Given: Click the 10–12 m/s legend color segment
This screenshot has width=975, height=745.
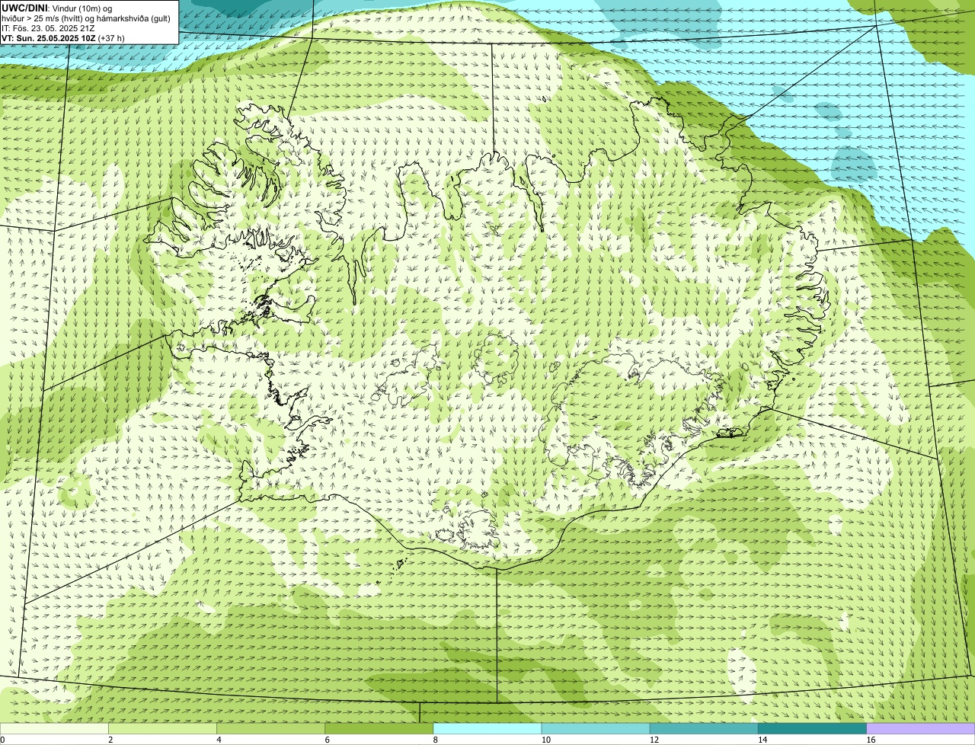Looking at the screenshot, I should [596, 729].
